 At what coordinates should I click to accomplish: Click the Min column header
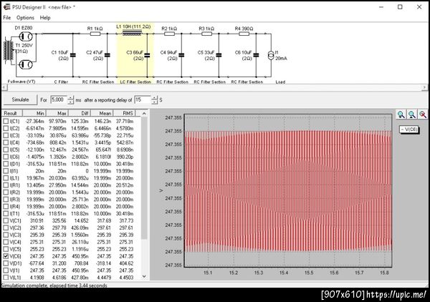click(x=34, y=113)
